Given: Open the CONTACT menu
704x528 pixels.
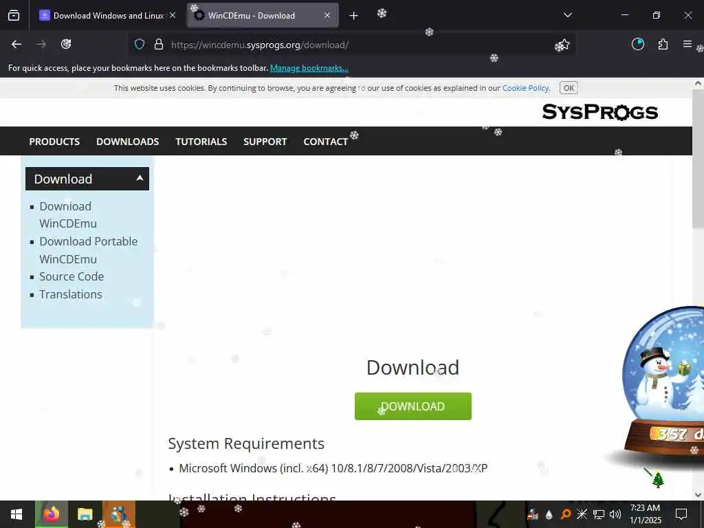Looking at the screenshot, I should coord(325,142).
